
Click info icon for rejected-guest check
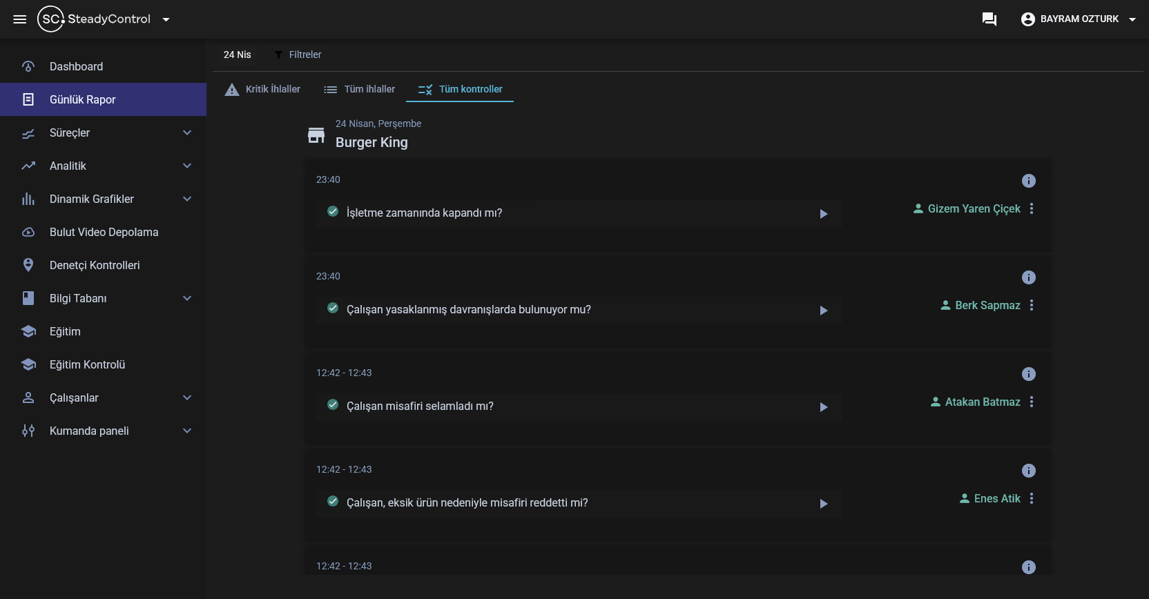pos(1028,471)
